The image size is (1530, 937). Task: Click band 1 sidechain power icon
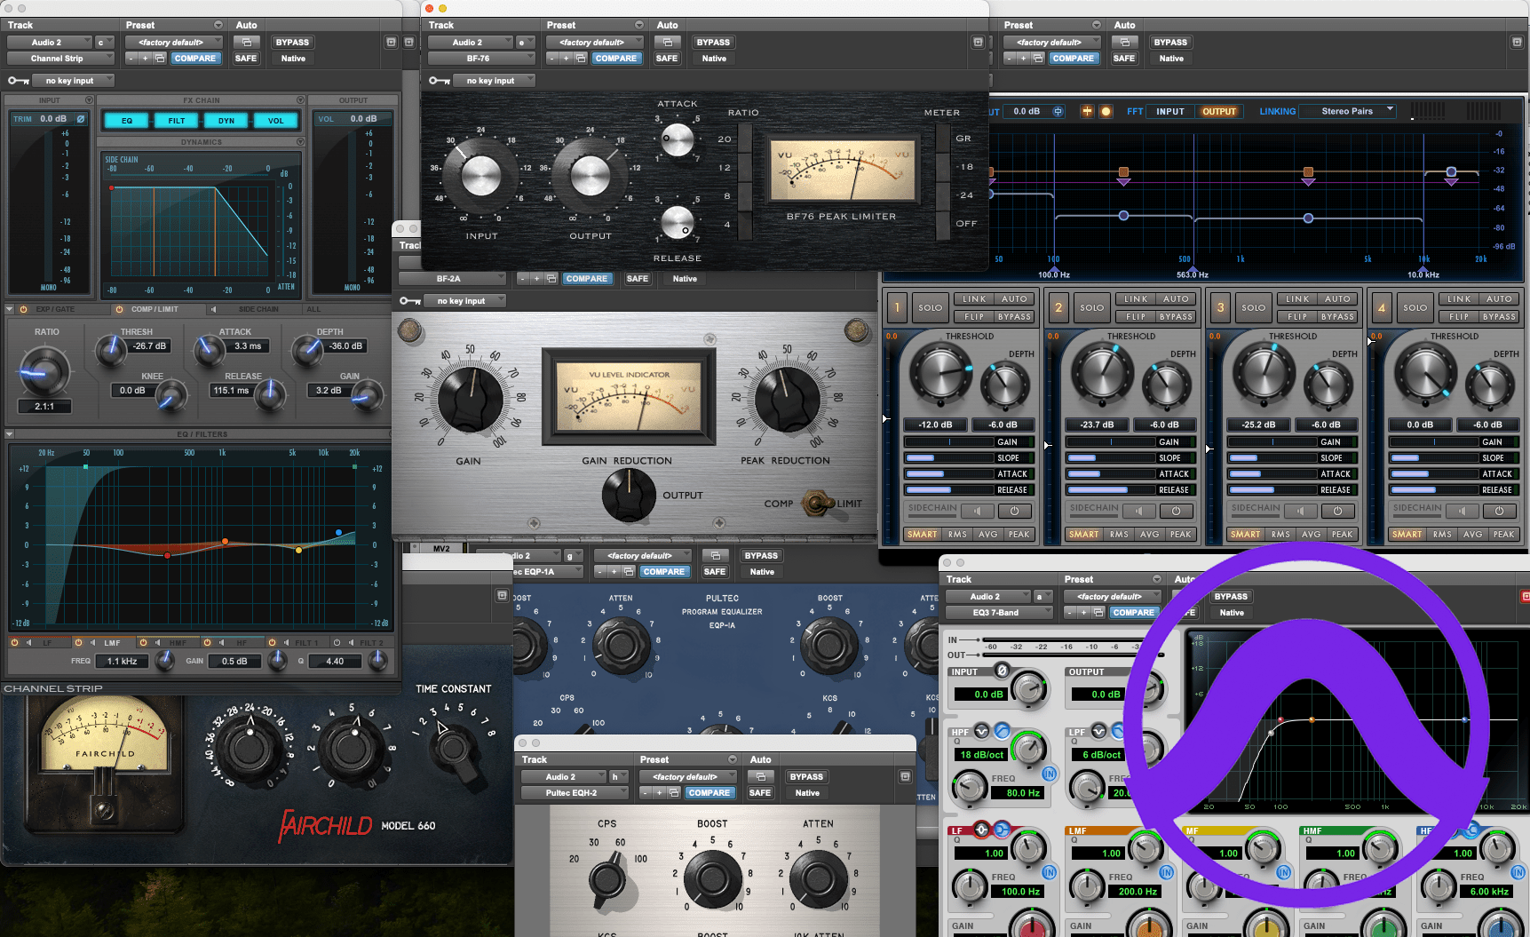(1014, 511)
